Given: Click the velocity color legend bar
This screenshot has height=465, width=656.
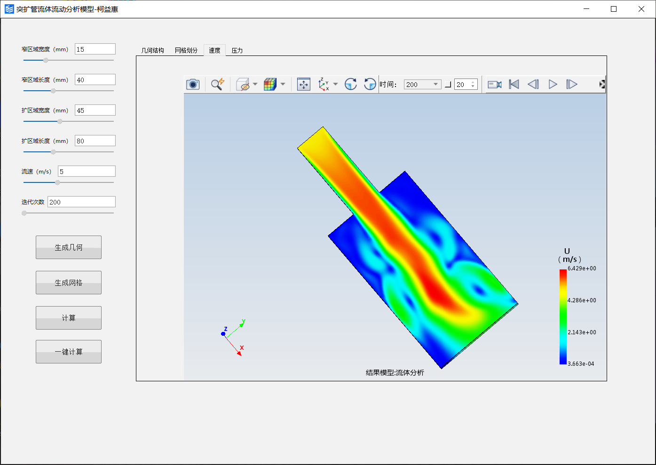Looking at the screenshot, I should [x=563, y=316].
